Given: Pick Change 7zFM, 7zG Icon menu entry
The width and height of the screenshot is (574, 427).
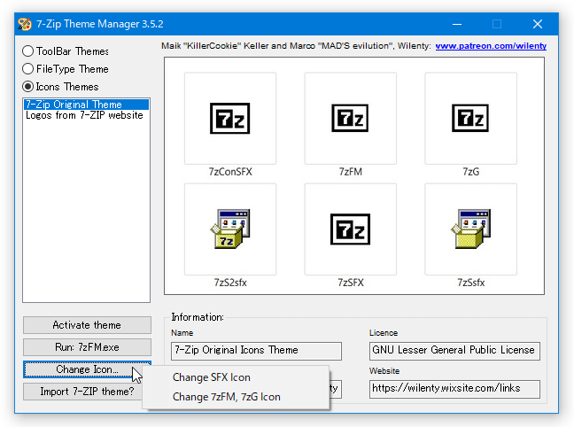Looking at the screenshot, I should (227, 397).
